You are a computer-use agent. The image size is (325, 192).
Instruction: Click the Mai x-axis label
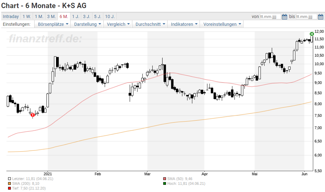click(x=255, y=174)
